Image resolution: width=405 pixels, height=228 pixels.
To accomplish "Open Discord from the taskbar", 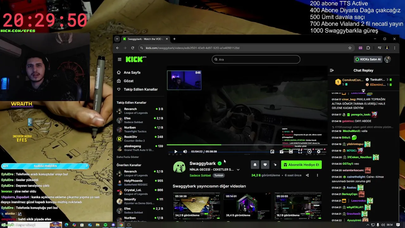I will click(x=113, y=225).
